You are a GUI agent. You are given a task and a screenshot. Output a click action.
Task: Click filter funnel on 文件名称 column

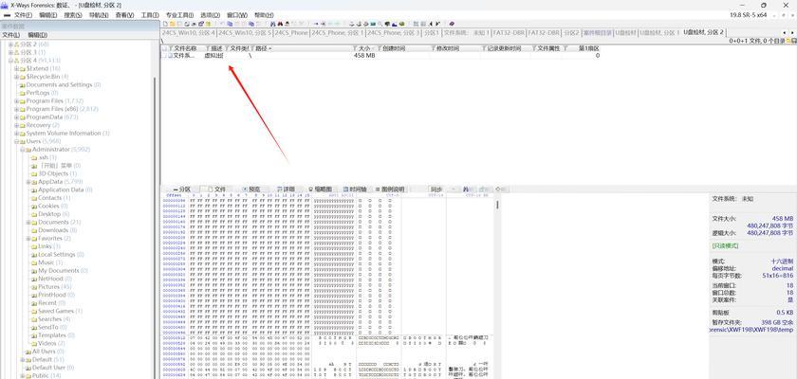coord(170,48)
